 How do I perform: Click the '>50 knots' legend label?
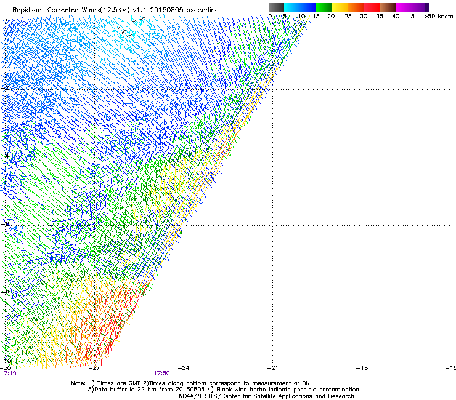click(438, 17)
